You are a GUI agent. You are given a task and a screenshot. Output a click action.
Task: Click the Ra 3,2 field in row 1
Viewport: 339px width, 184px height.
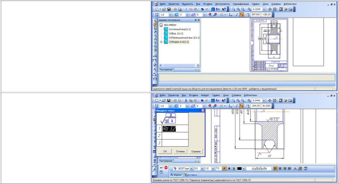tap(175, 129)
